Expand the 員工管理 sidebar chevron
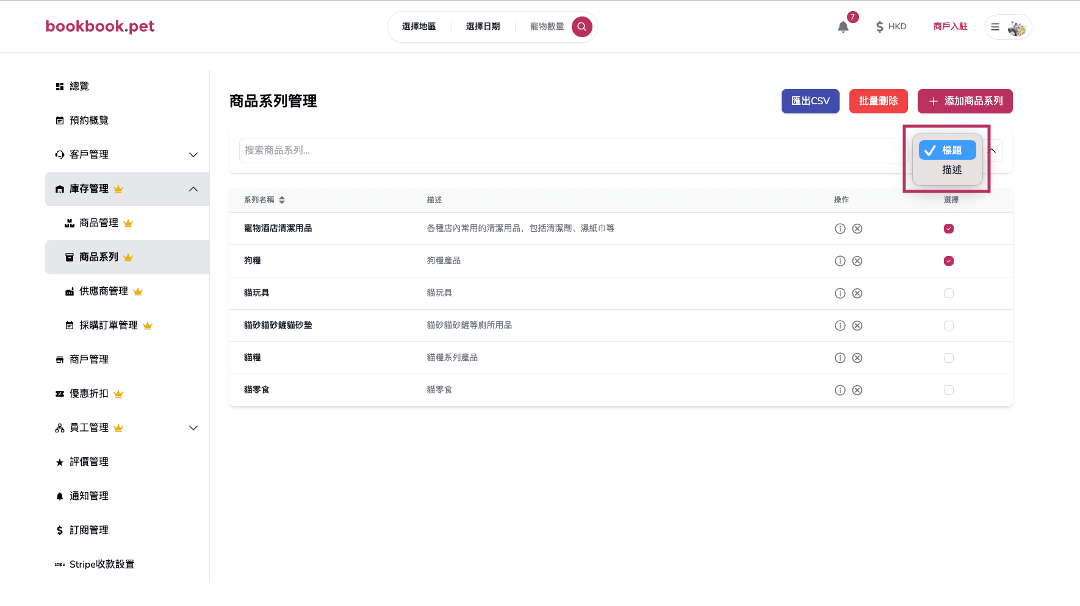The image size is (1080, 606). [193, 428]
